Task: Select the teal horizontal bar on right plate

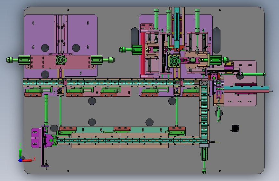Action: [x=246, y=88]
